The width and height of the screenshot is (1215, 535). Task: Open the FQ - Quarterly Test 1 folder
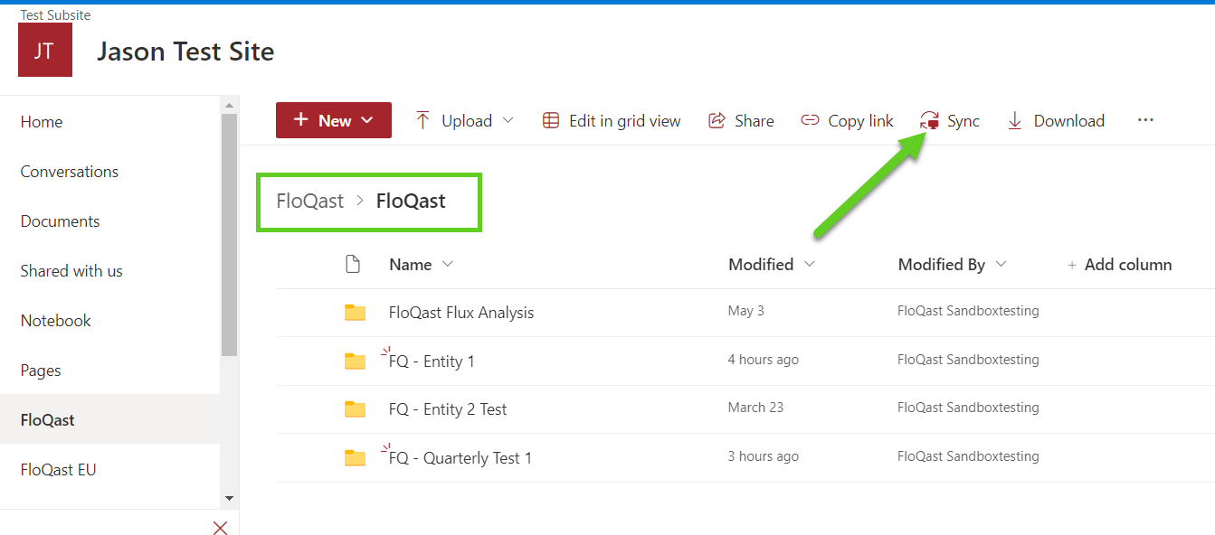tap(460, 458)
